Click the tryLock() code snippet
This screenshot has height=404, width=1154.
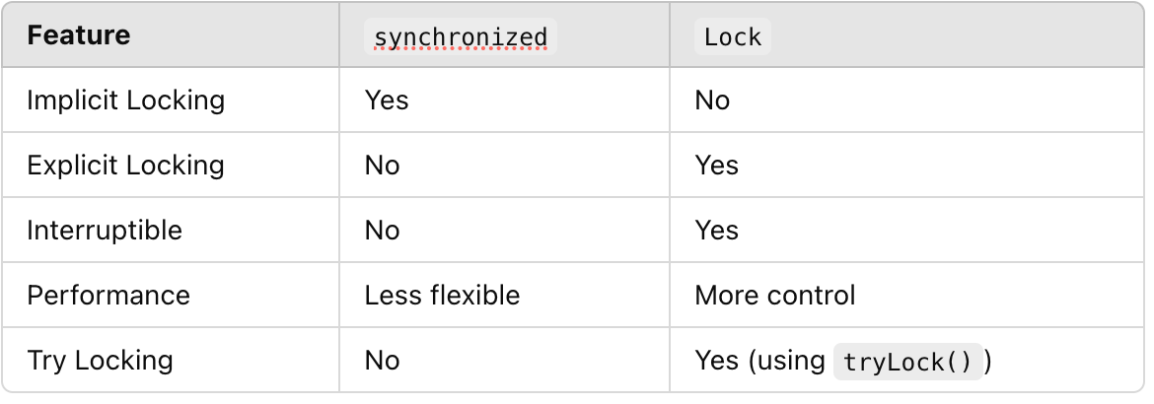point(908,362)
